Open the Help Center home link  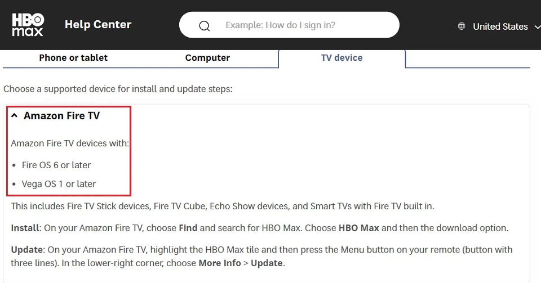98,24
